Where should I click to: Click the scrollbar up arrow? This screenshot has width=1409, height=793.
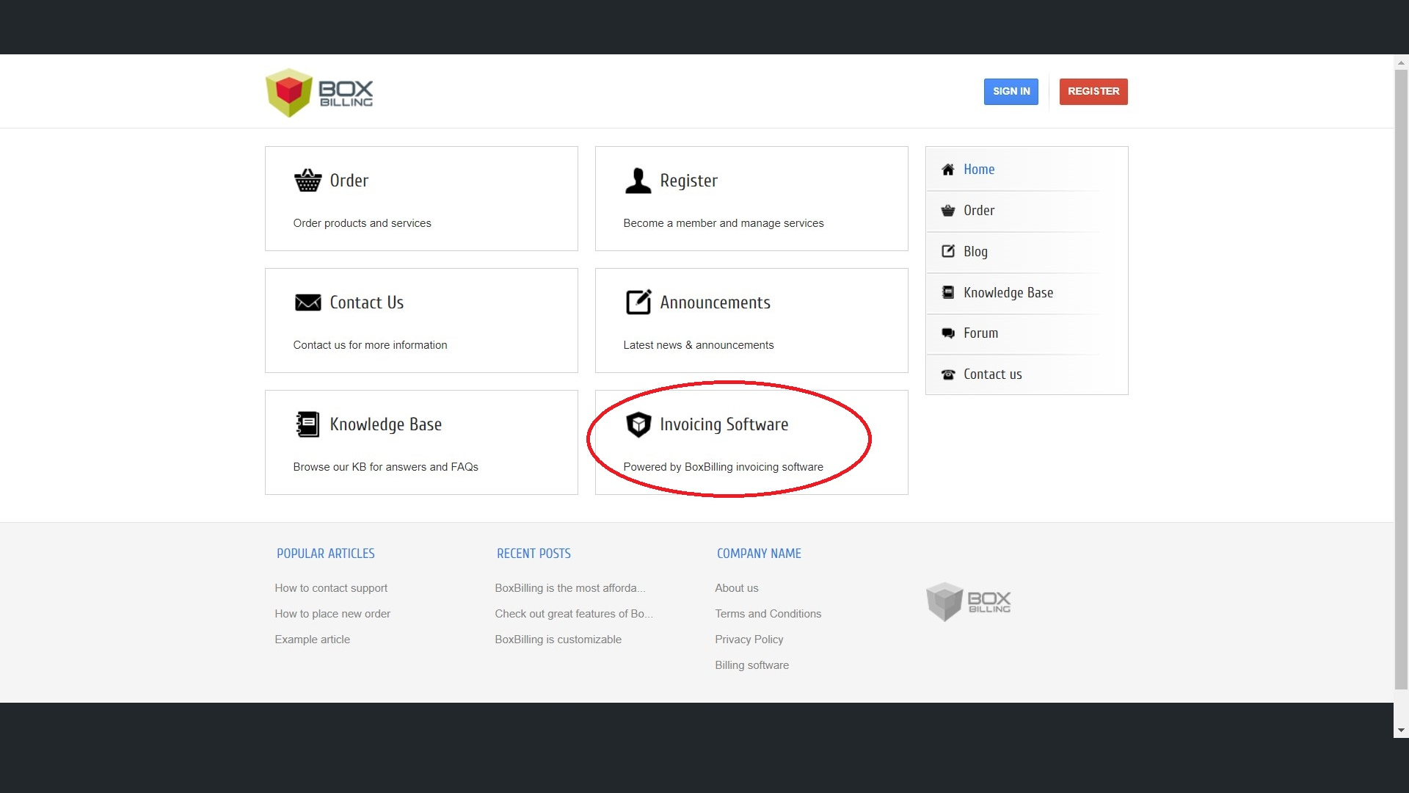pyautogui.click(x=1401, y=62)
